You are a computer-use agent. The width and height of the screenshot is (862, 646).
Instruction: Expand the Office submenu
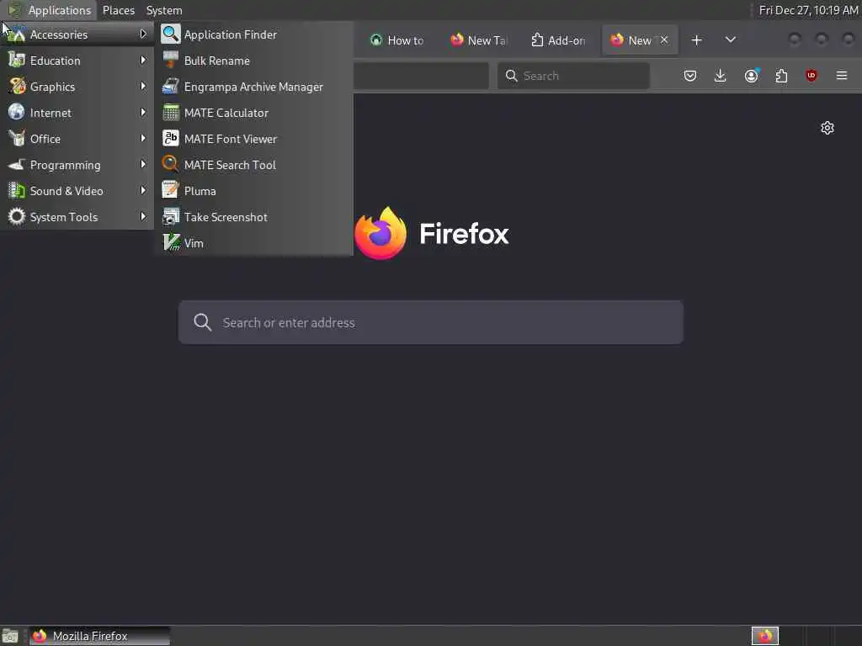[77, 139]
